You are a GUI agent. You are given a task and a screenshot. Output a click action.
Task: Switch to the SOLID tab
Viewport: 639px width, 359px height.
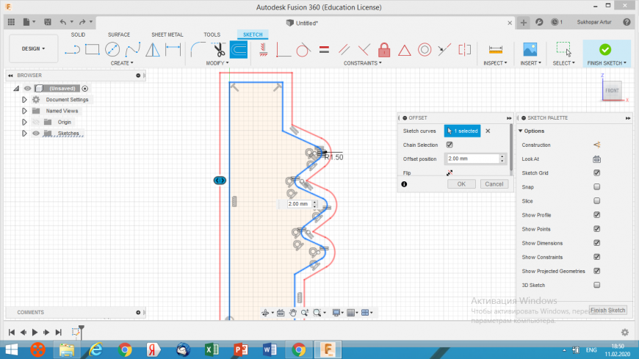pyautogui.click(x=78, y=35)
